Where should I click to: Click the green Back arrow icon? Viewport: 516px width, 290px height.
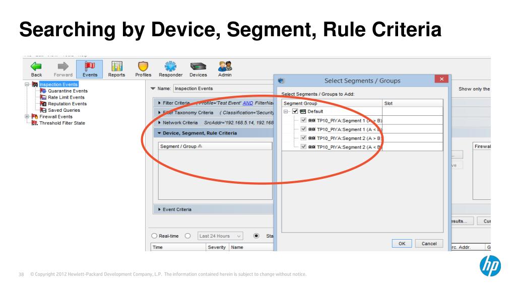pyautogui.click(x=36, y=66)
